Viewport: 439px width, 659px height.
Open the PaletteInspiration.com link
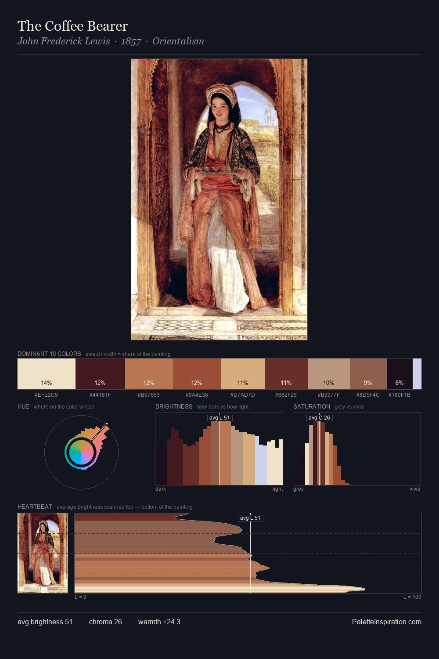387,622
